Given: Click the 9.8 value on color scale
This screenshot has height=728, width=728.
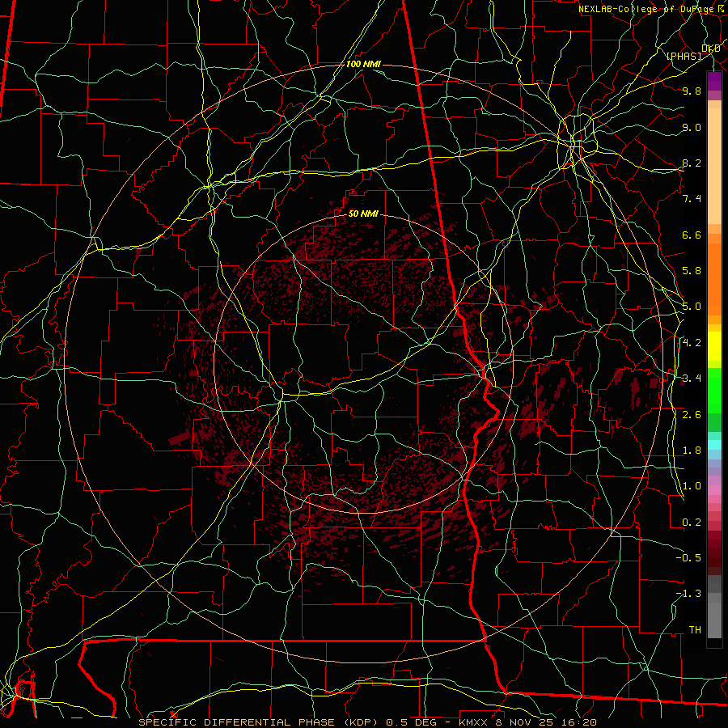Looking at the screenshot, I should click(692, 91).
